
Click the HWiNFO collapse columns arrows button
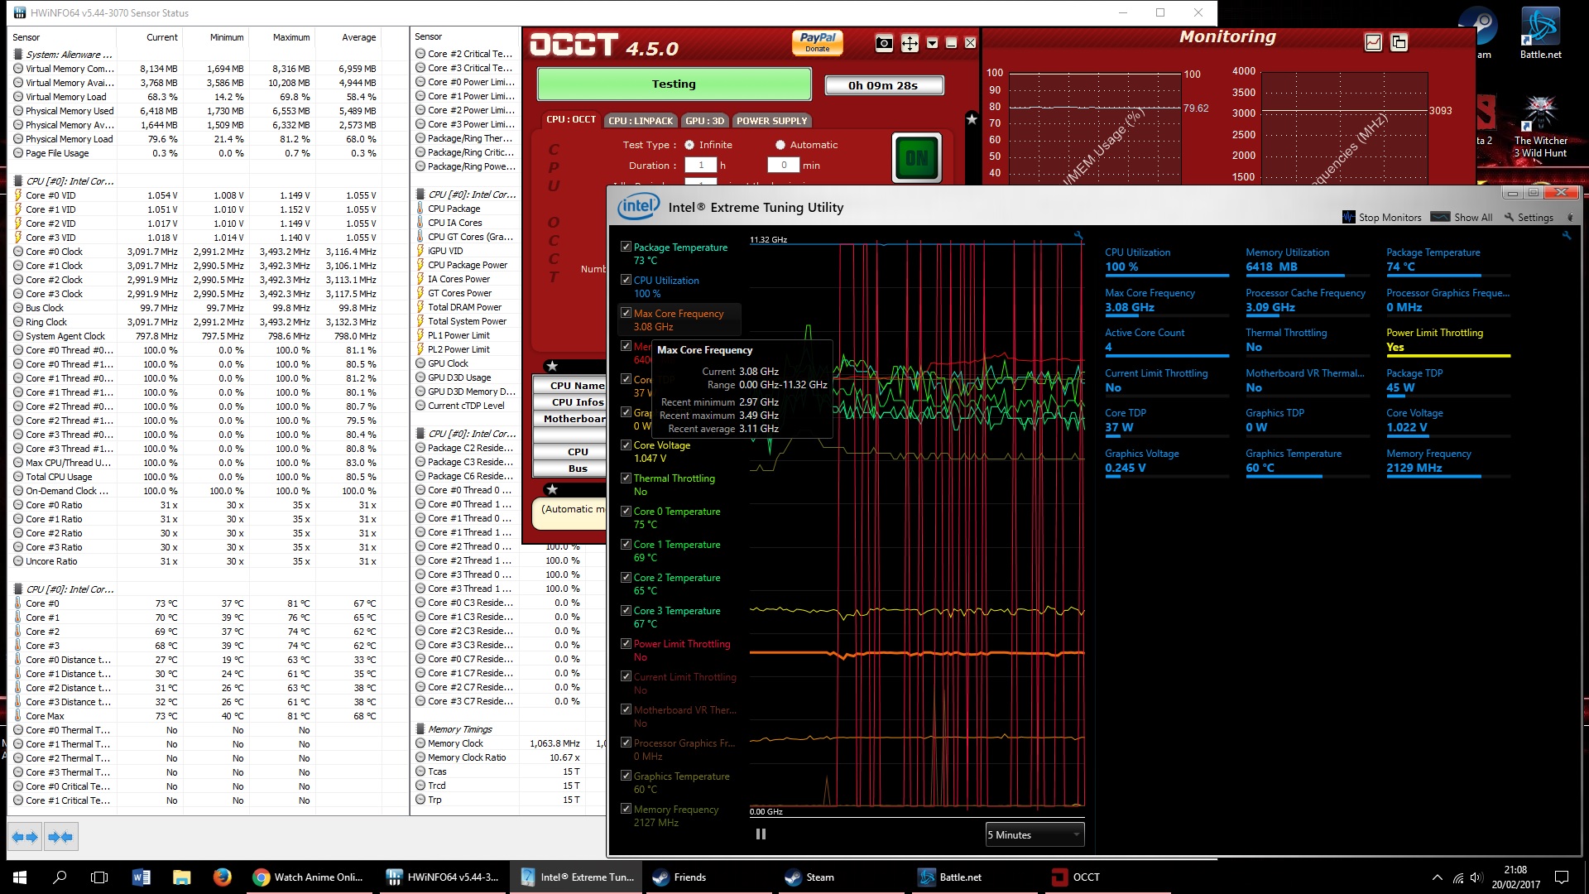coord(60,838)
